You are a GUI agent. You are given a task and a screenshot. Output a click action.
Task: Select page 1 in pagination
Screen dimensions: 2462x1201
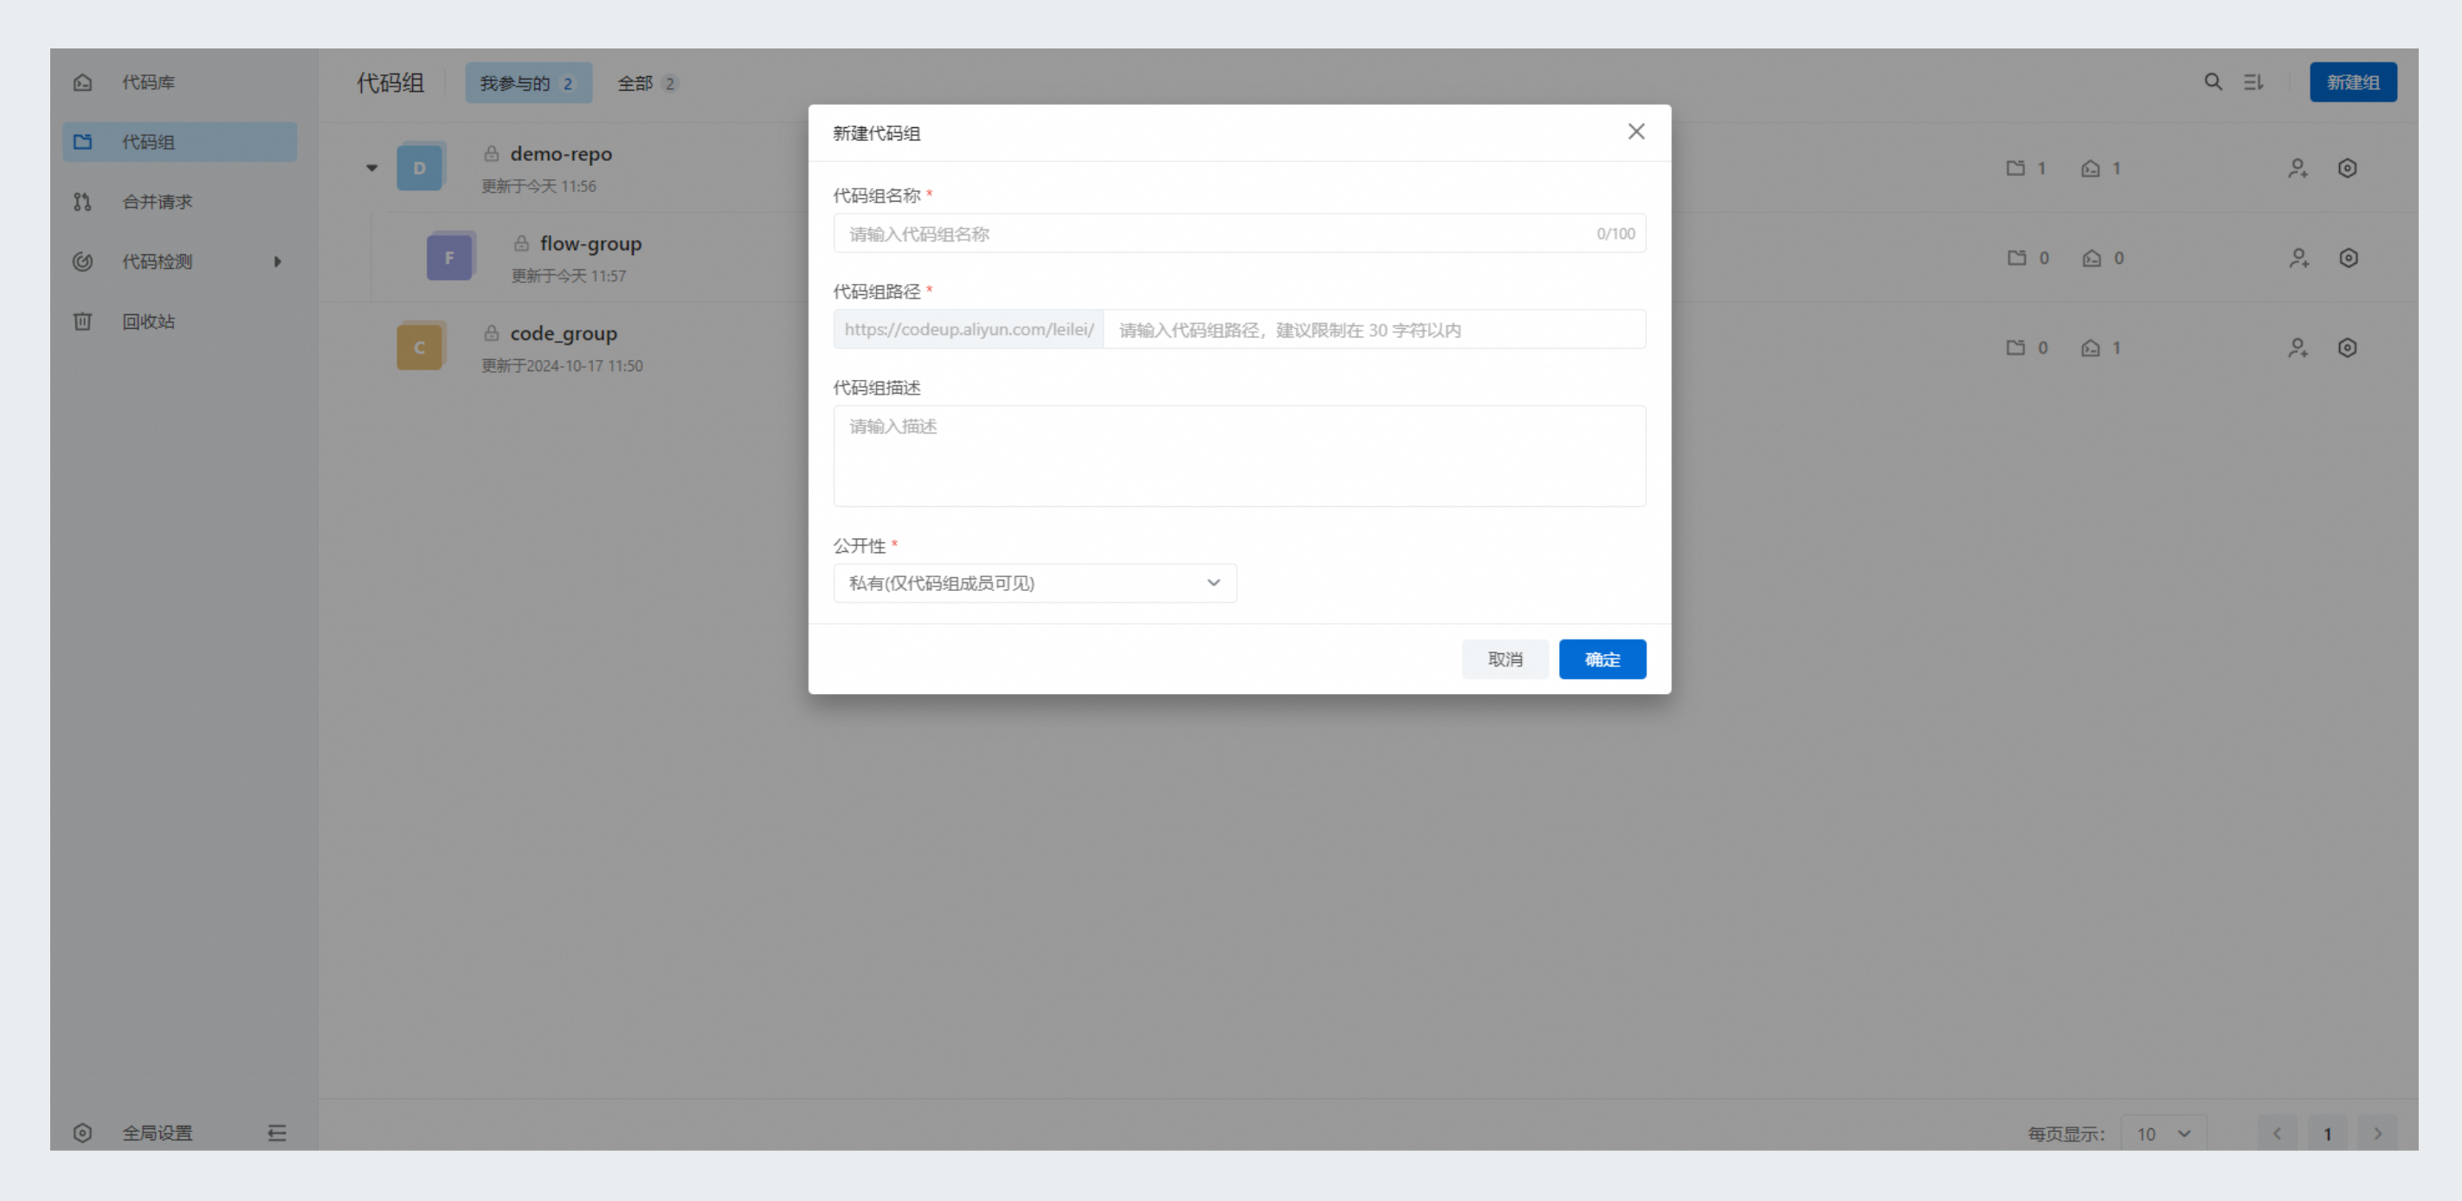pos(2327,1134)
